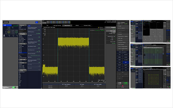173x108 pixels.
Task: Select the highlighted PVT measurement button
Action: [x=126, y=62]
